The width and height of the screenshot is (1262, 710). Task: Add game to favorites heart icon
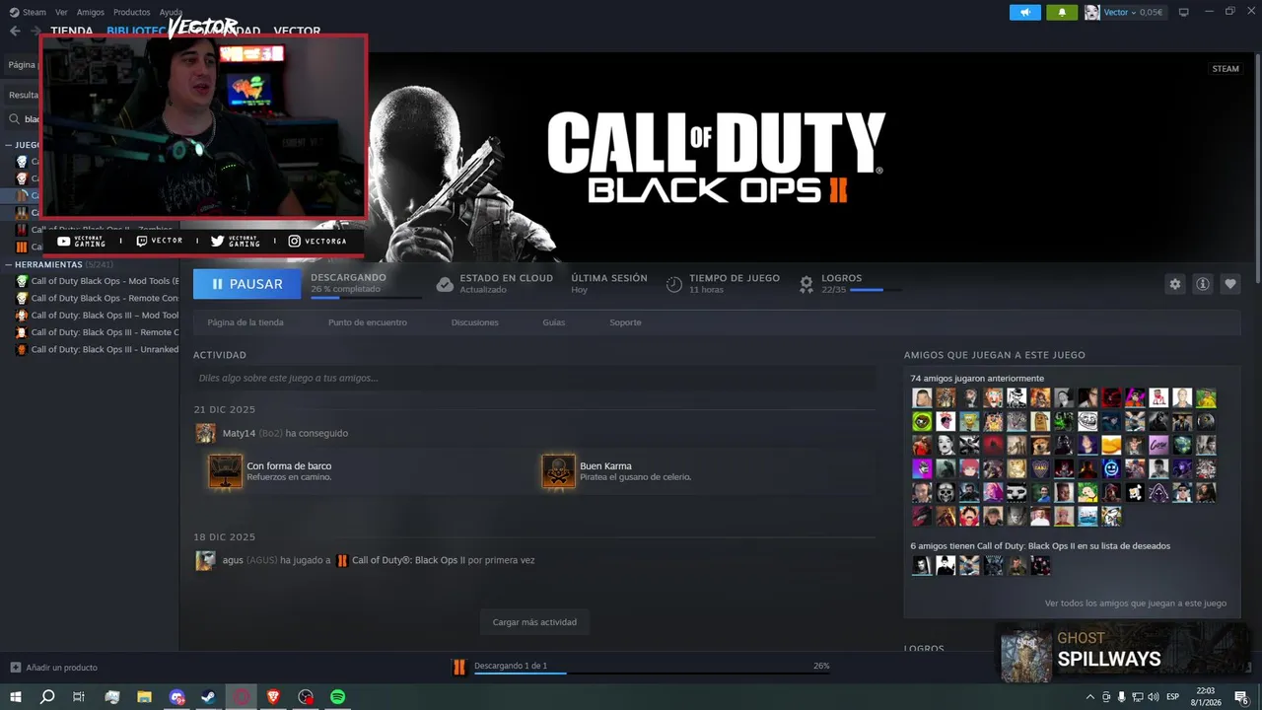(x=1230, y=284)
